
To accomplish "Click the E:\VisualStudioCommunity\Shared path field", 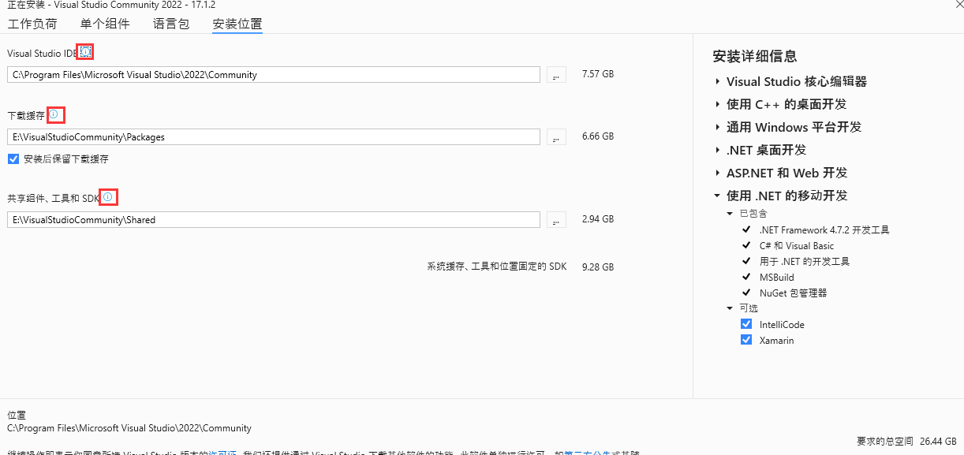I will pos(274,220).
